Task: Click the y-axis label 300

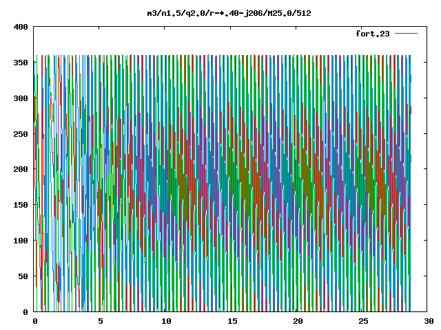Action: pos(21,98)
